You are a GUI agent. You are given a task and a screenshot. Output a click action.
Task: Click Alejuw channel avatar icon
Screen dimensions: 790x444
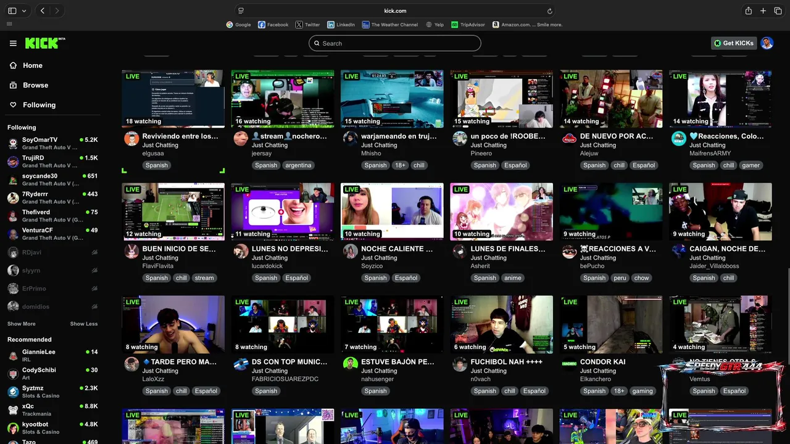click(569, 138)
